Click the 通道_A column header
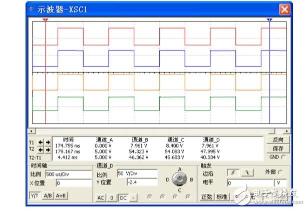 pos(104,140)
